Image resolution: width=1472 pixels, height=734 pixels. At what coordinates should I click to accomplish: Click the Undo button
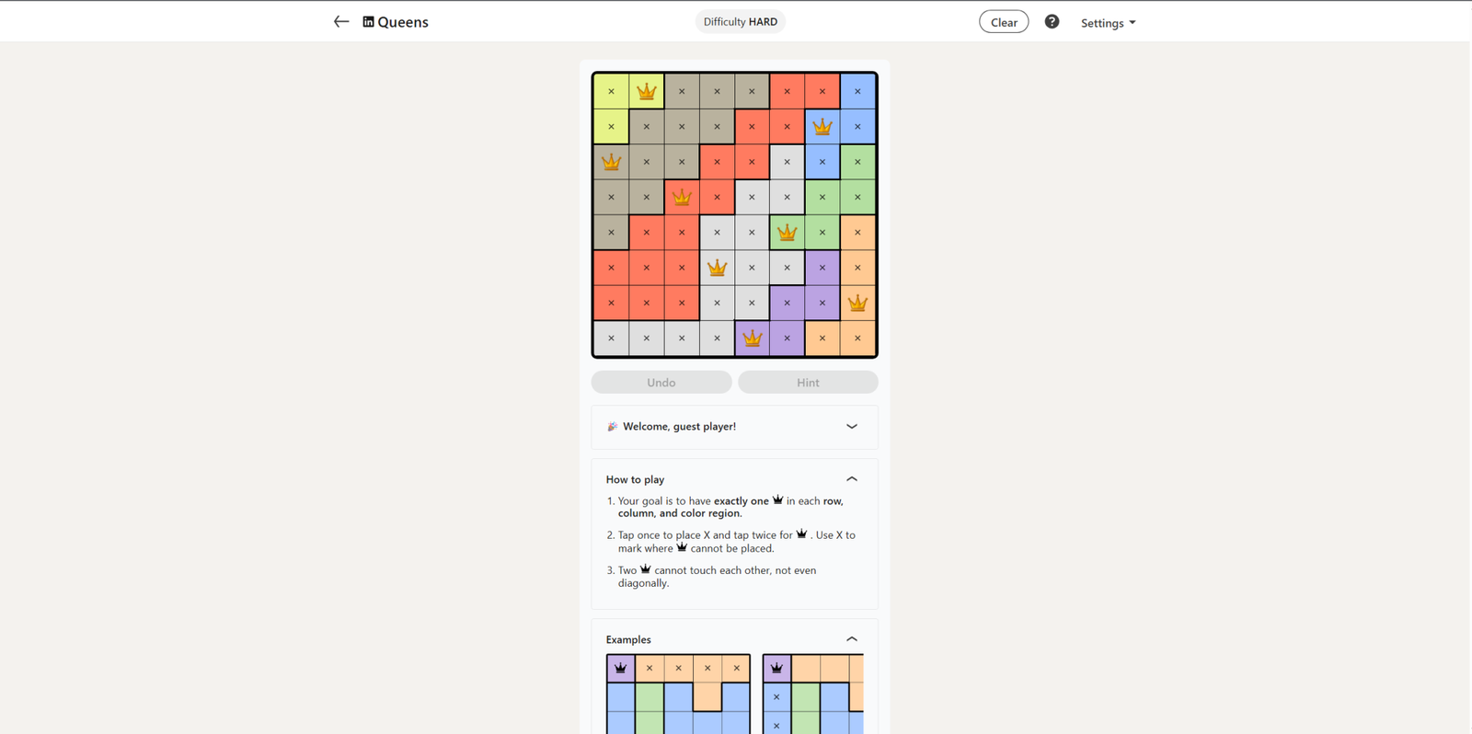(x=661, y=383)
